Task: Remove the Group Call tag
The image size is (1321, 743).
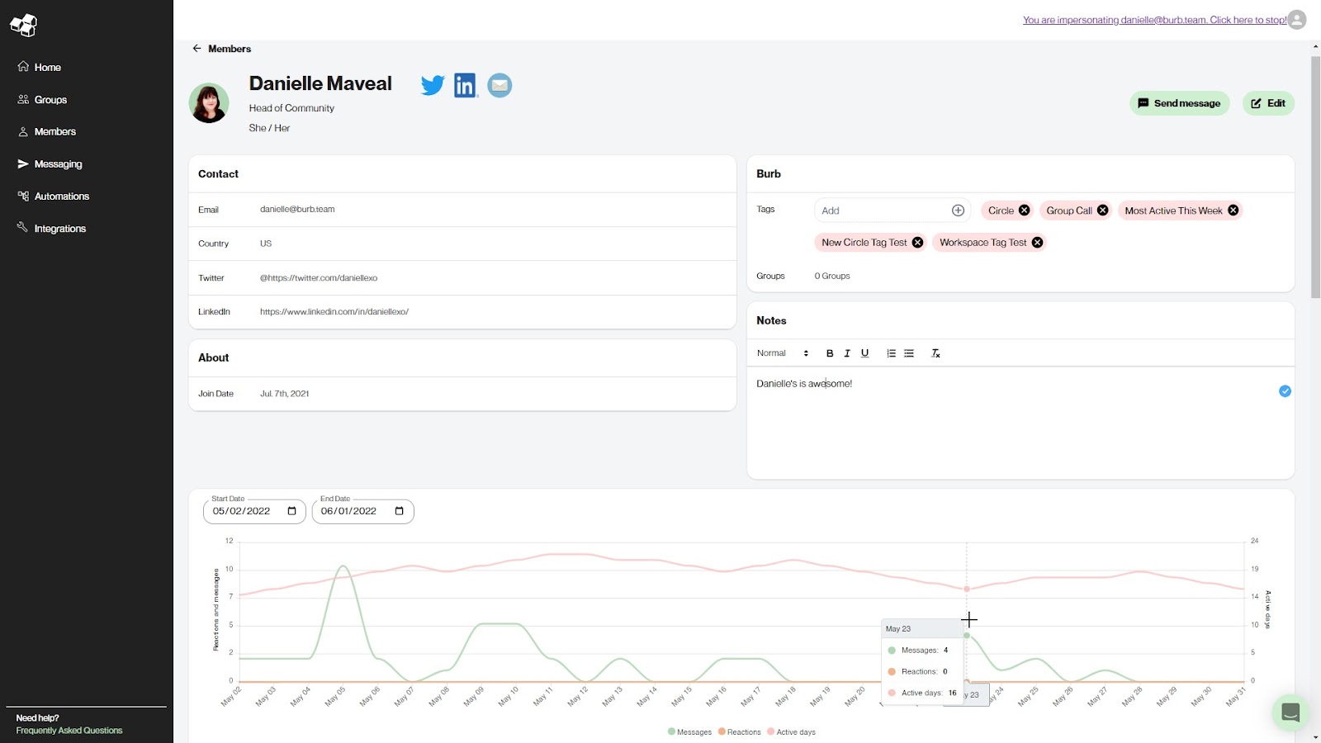Action: [1102, 211]
